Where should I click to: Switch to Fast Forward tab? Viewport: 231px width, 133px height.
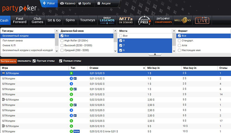tap(20, 20)
